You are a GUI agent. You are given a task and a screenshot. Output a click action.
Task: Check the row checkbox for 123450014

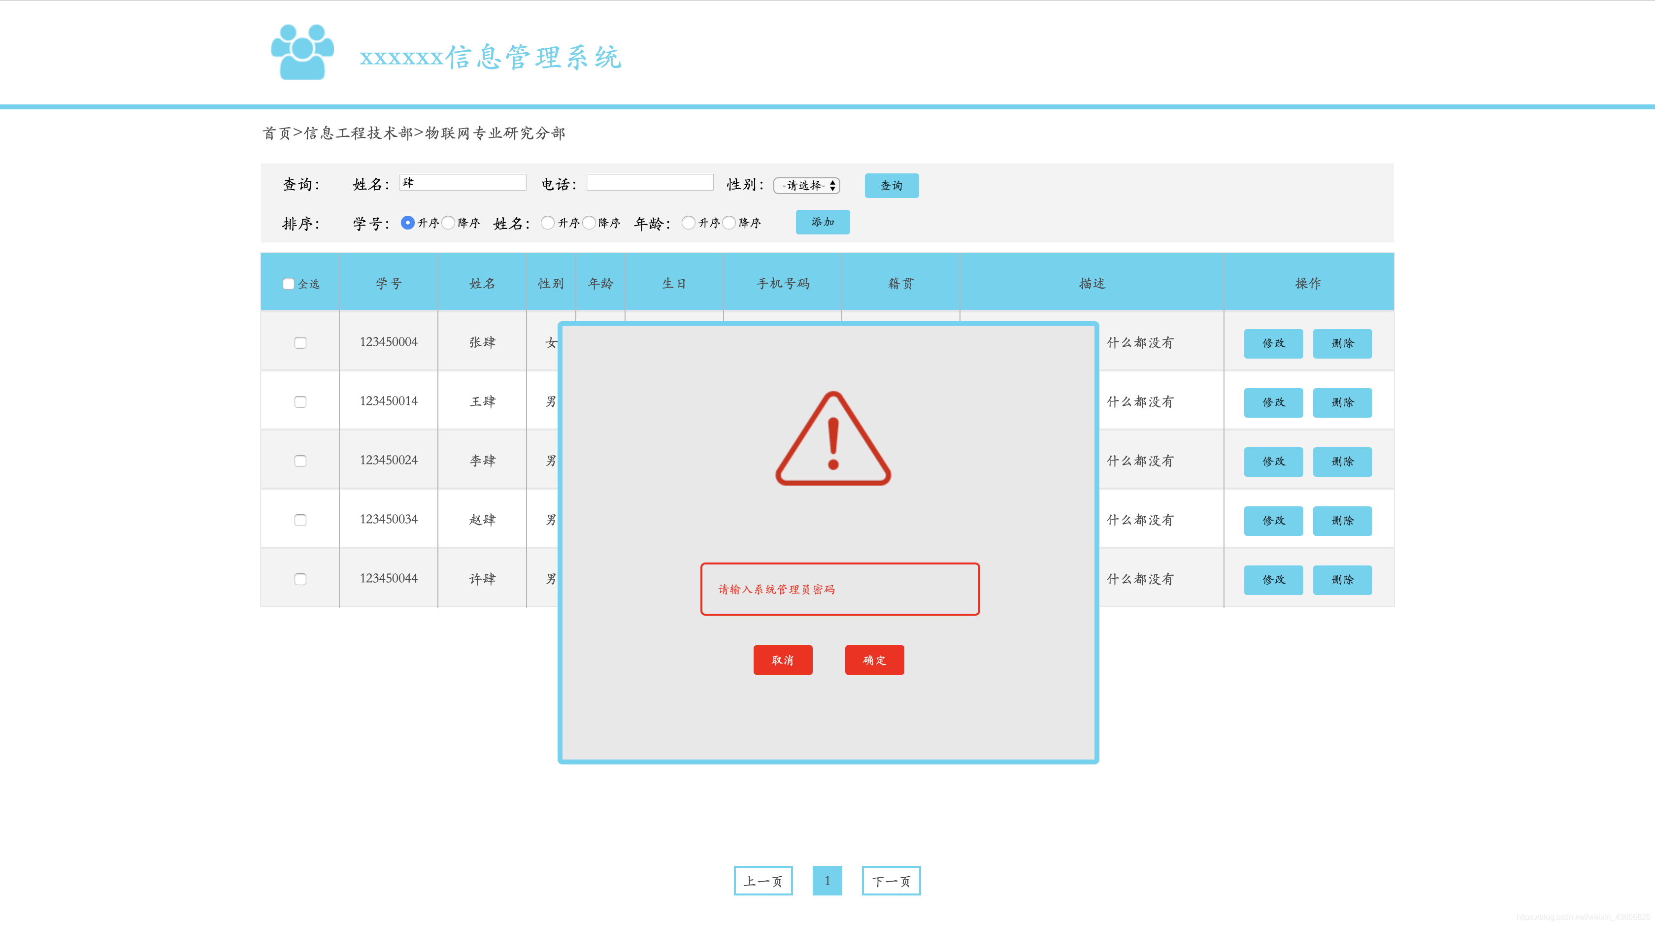point(300,401)
